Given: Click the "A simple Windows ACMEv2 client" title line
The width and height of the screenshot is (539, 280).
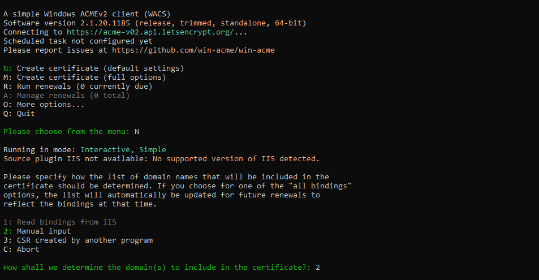Looking at the screenshot, I should tap(87, 14).
